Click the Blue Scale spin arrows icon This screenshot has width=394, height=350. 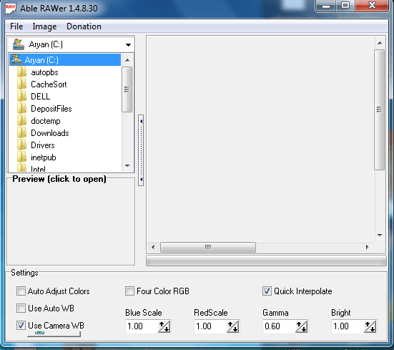coord(164,326)
